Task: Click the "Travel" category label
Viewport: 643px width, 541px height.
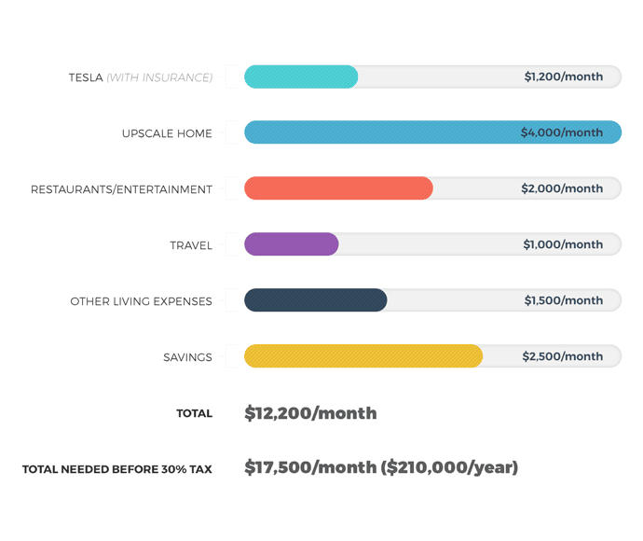Action: click(191, 245)
